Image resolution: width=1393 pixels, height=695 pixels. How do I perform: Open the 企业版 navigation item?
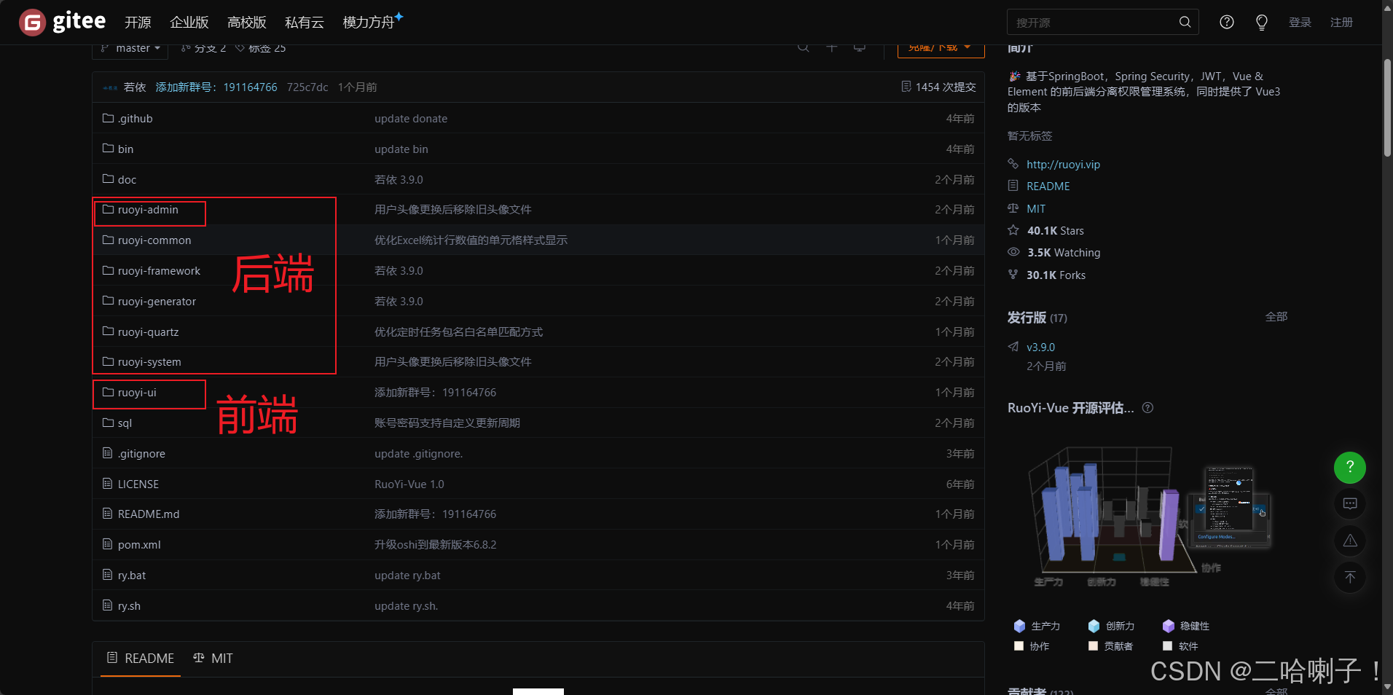tap(189, 23)
